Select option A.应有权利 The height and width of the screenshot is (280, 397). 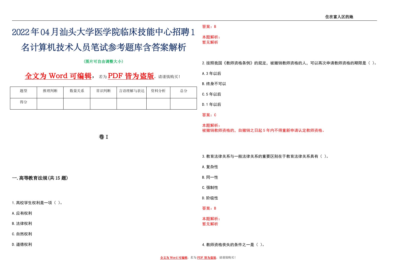point(22,213)
